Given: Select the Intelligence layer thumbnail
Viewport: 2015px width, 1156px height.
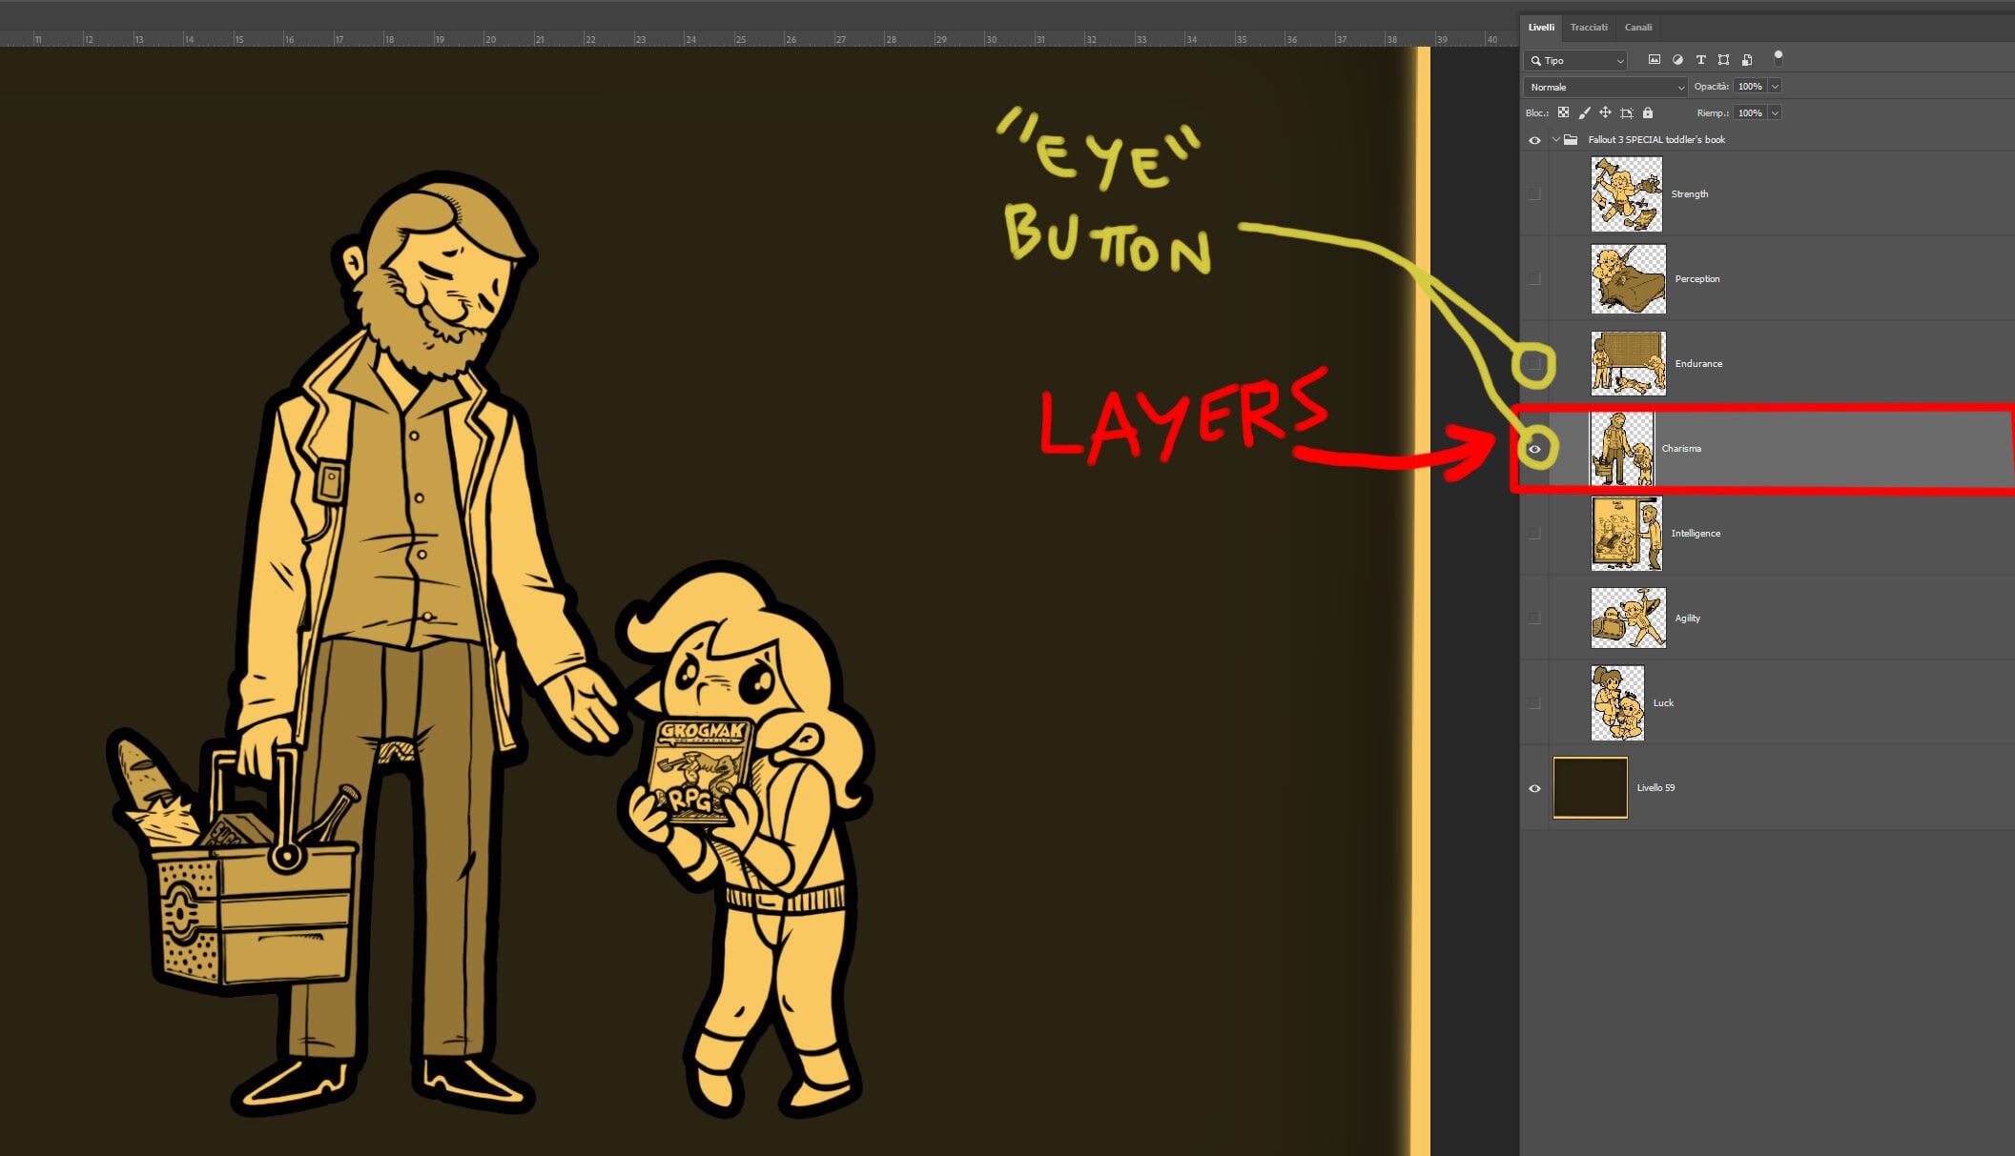Looking at the screenshot, I should tap(1627, 534).
